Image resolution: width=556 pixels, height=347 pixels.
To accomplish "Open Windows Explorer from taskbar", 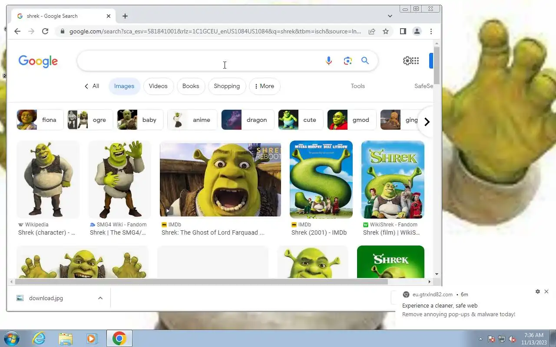I will tap(66, 338).
